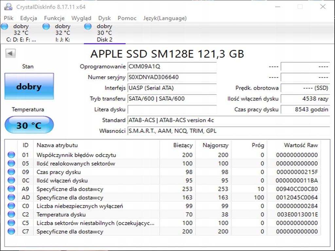The width and height of the screenshot is (335, 251).
Task: Click the CrystalDiskInfo title bar app icon
Action: pyautogui.click(x=9, y=7)
